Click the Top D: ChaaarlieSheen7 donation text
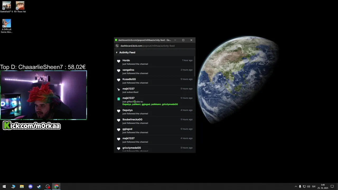 point(43,67)
